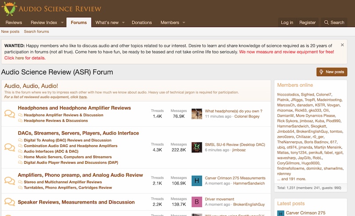The width and height of the screenshot is (355, 216).
Task: Click the jimboaz avatar thumbnail
Action: 197,147
